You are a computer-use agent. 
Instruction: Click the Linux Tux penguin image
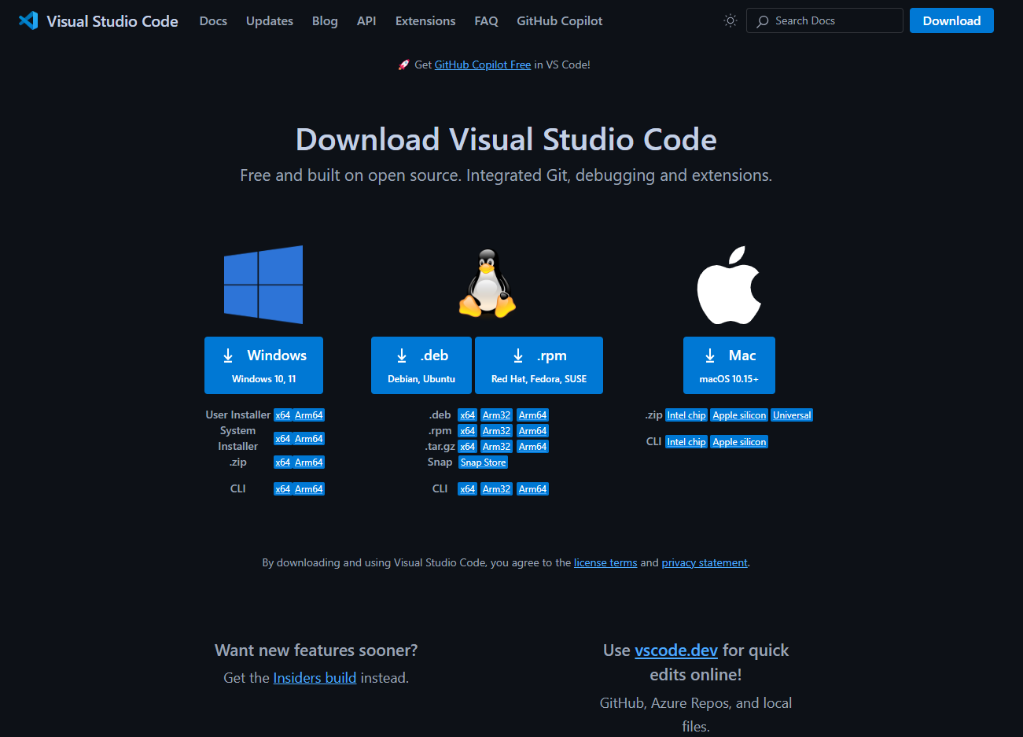click(x=488, y=283)
